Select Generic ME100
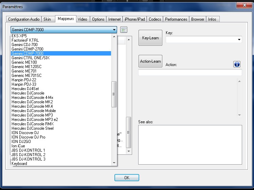 [x=61, y=62]
